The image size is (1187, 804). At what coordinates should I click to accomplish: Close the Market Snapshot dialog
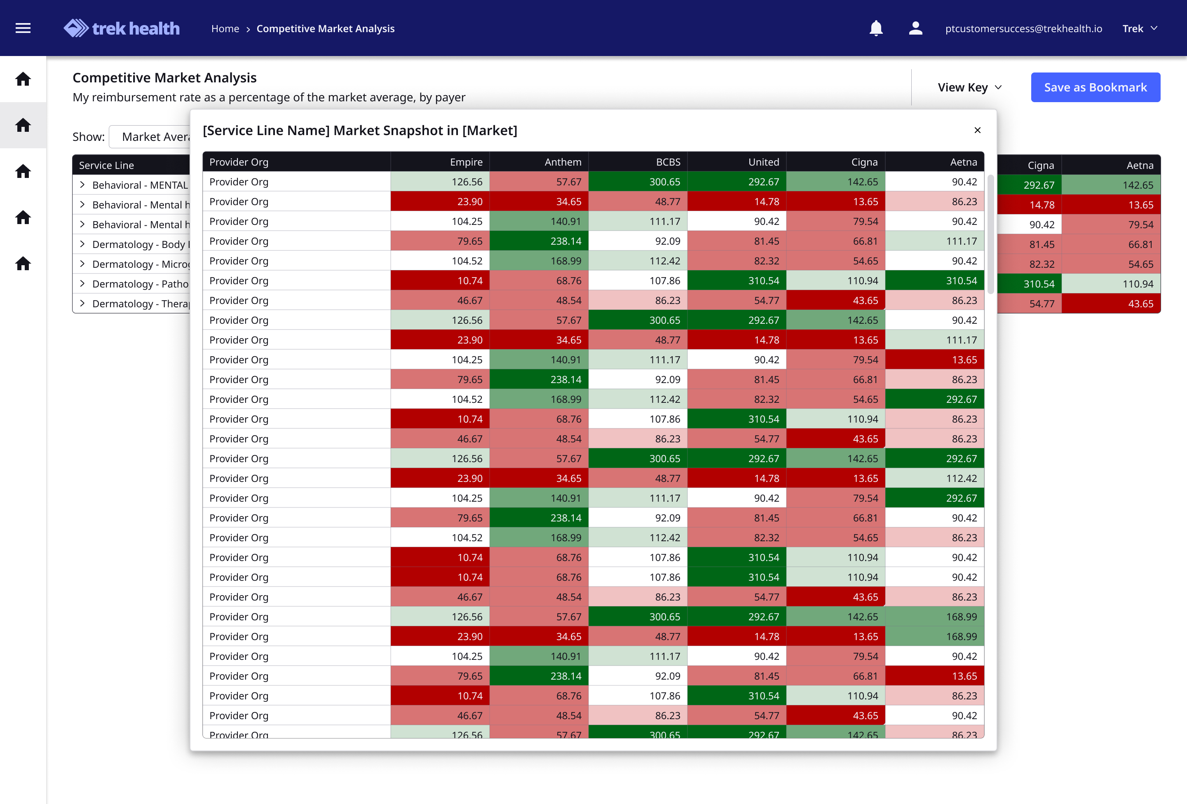[977, 130]
